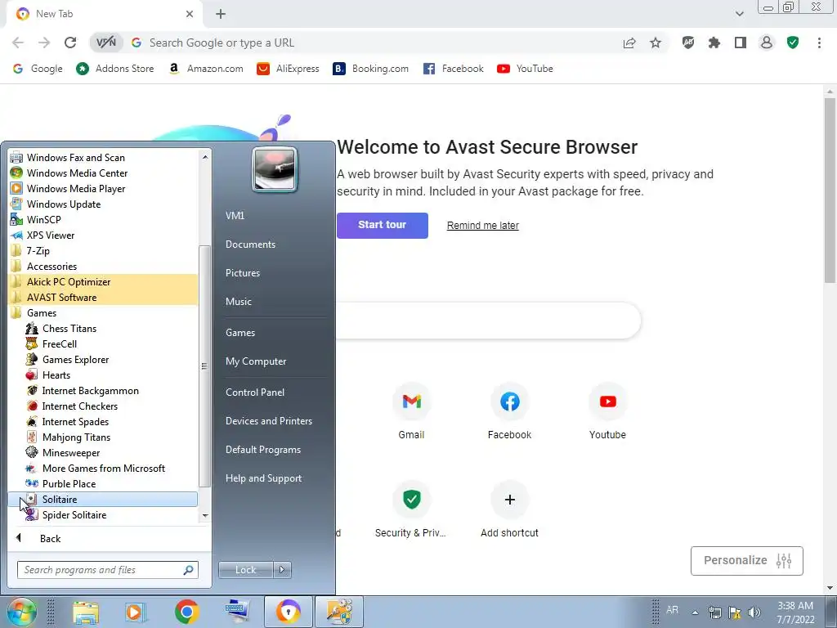Launch Solitaire from Start menu
The width and height of the screenshot is (837, 628).
pyautogui.click(x=102, y=500)
